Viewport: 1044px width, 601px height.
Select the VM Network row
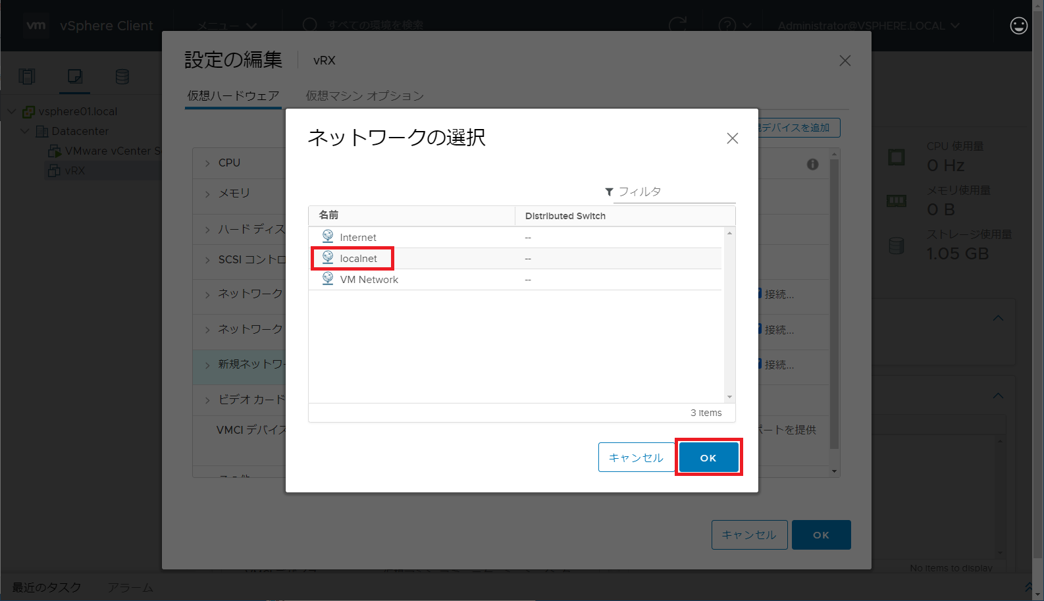[515, 280]
